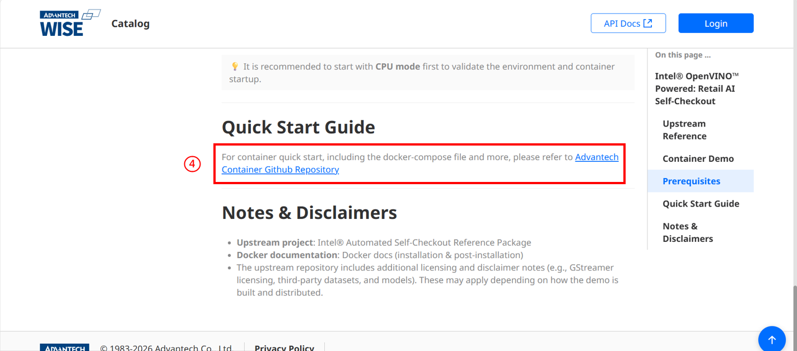Open the API Docs button
This screenshot has height=351, width=797.
628,23
